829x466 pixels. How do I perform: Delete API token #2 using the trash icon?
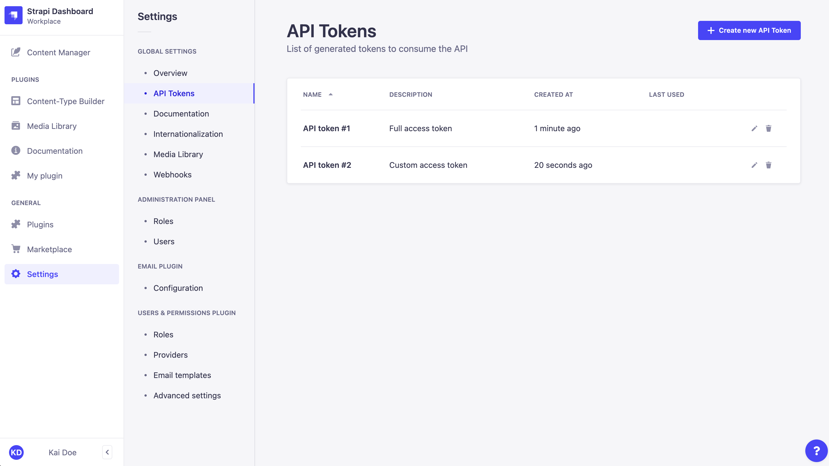click(769, 165)
